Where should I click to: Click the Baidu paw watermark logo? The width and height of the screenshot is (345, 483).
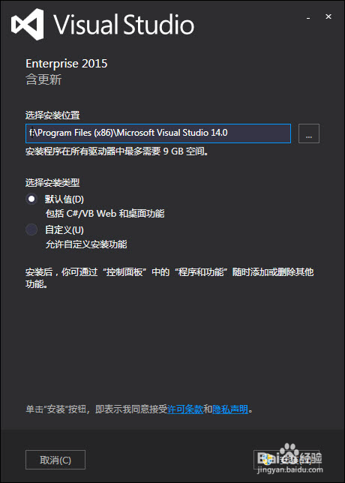click(289, 452)
